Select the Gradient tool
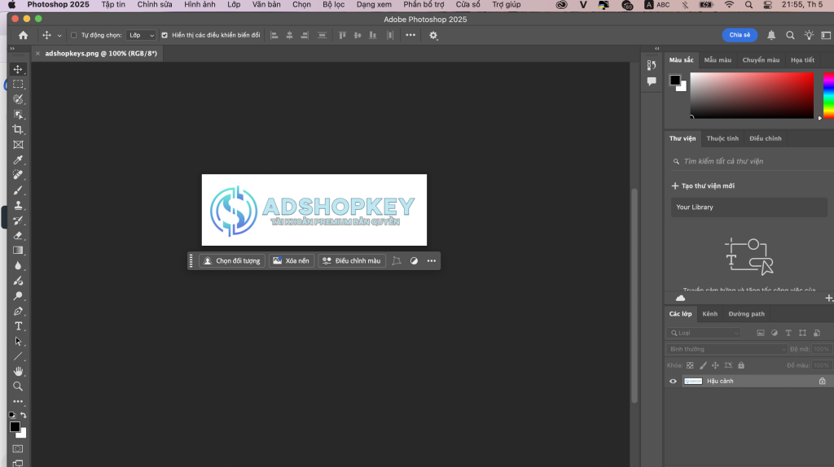Viewport: 834px width, 467px height. point(18,251)
